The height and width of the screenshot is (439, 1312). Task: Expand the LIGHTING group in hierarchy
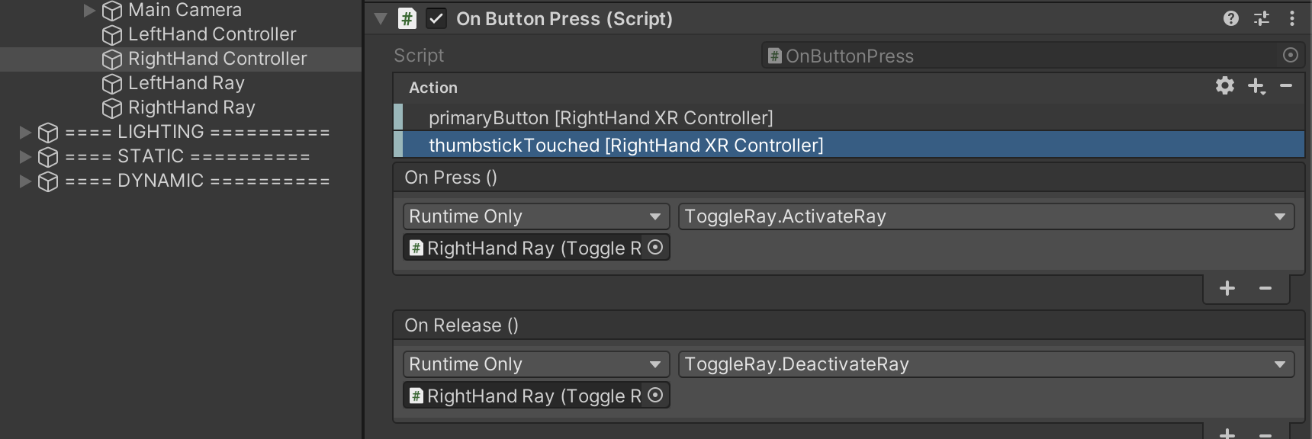[25, 132]
